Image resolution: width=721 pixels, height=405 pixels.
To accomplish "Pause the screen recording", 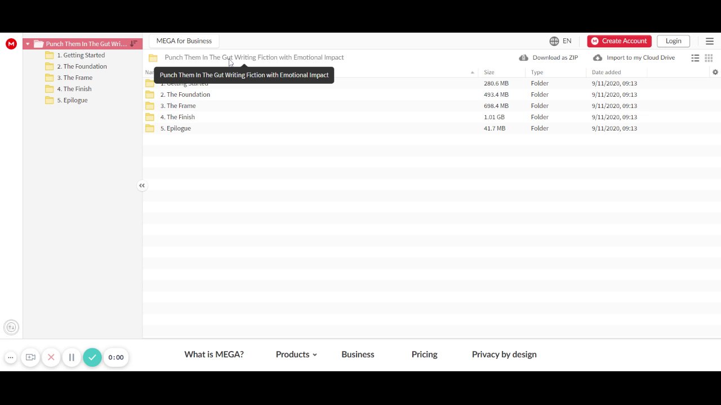I will pos(72,357).
